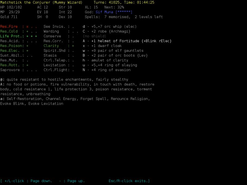Click the 'Levitation' resistance label

54,65
